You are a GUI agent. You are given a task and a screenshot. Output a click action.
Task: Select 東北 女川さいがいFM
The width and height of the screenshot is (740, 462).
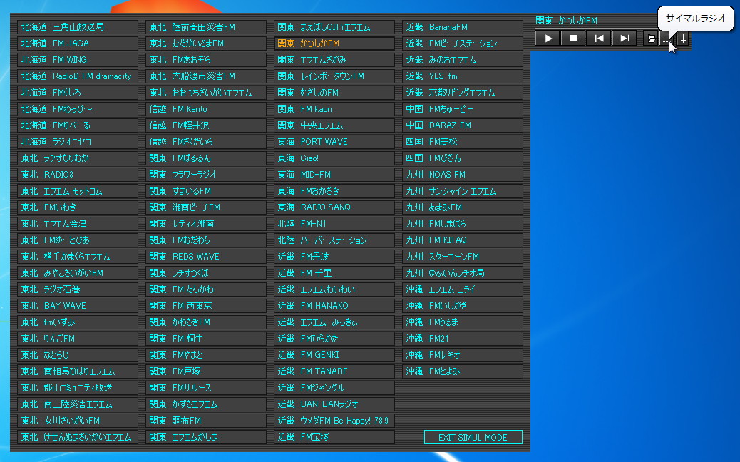[x=78, y=421]
